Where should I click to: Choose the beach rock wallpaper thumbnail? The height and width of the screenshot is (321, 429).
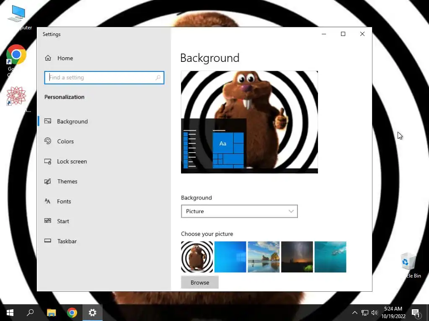pos(264,257)
